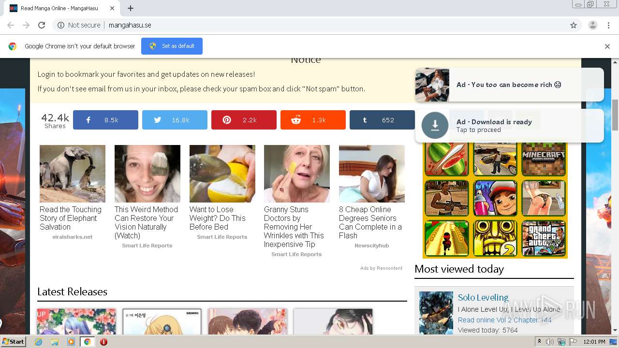Open the Solo Leveling title link
The width and height of the screenshot is (619, 348).
483,298
